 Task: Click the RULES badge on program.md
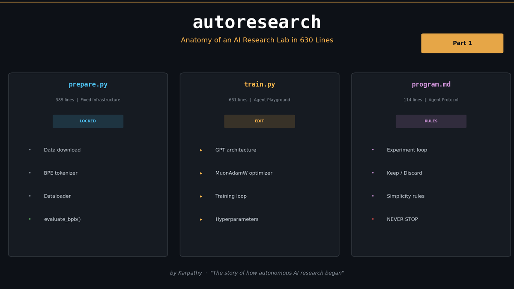point(430,121)
